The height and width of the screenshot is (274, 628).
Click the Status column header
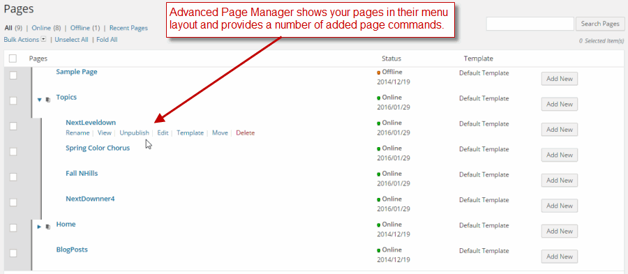tap(391, 59)
